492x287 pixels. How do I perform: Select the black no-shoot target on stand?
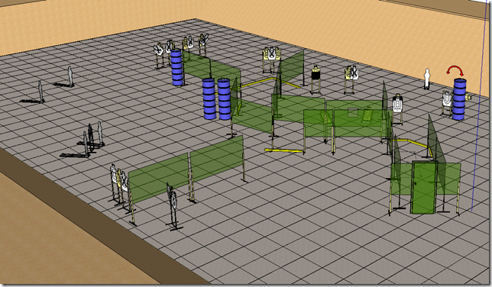(x=316, y=79)
